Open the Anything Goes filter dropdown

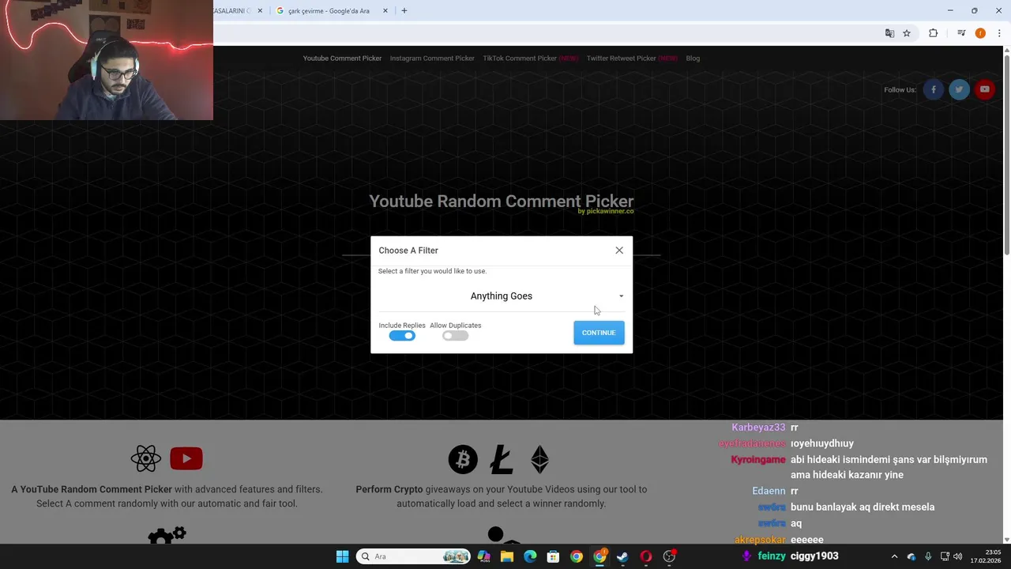(502, 296)
